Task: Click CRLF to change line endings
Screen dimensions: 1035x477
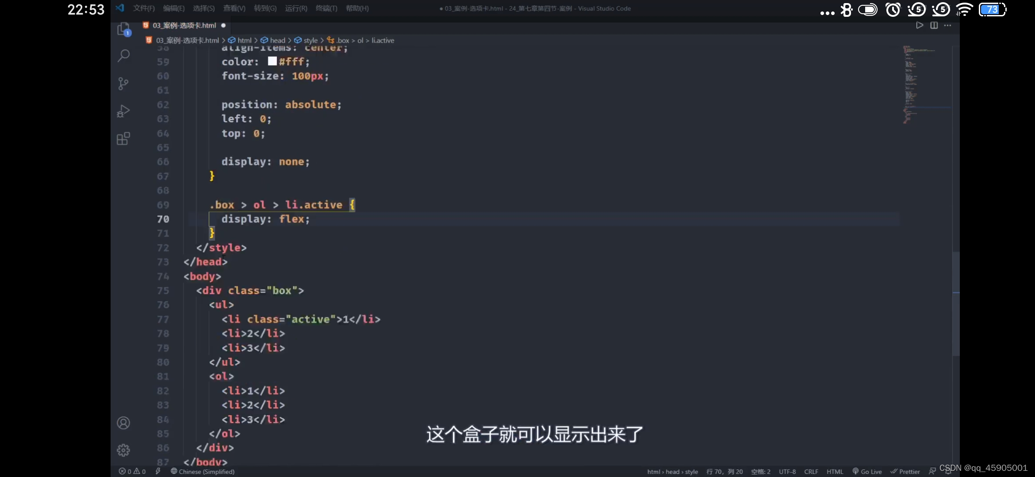Action: pyautogui.click(x=812, y=471)
